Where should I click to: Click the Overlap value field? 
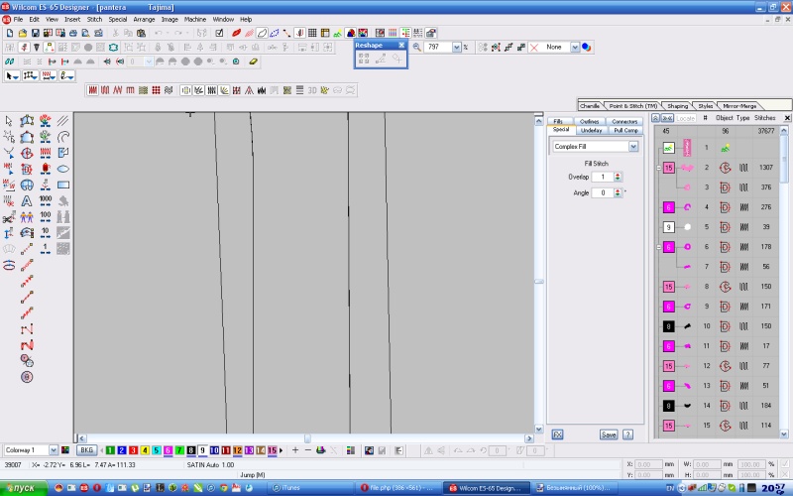coord(602,177)
